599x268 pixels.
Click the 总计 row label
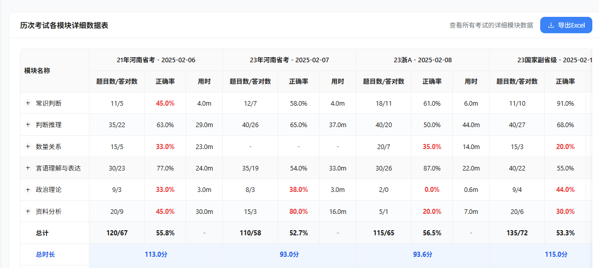pyautogui.click(x=42, y=233)
